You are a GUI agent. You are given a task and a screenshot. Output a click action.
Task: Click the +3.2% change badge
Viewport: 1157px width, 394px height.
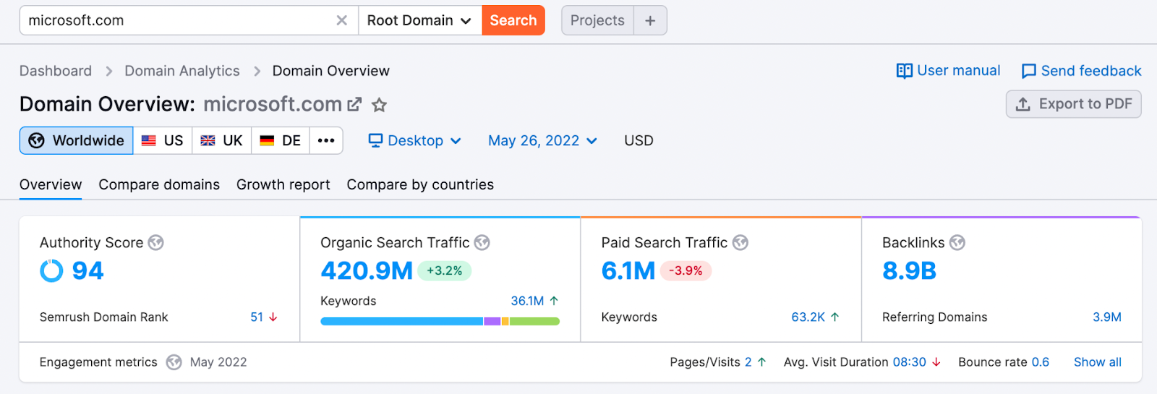445,271
